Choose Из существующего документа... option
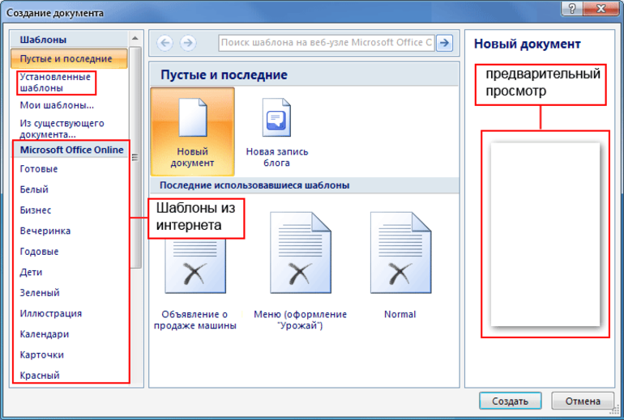The height and width of the screenshot is (420, 624). [x=62, y=129]
